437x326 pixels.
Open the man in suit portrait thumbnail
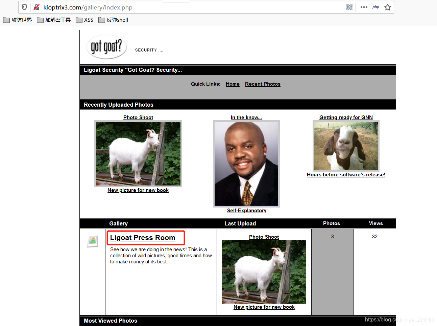246,164
